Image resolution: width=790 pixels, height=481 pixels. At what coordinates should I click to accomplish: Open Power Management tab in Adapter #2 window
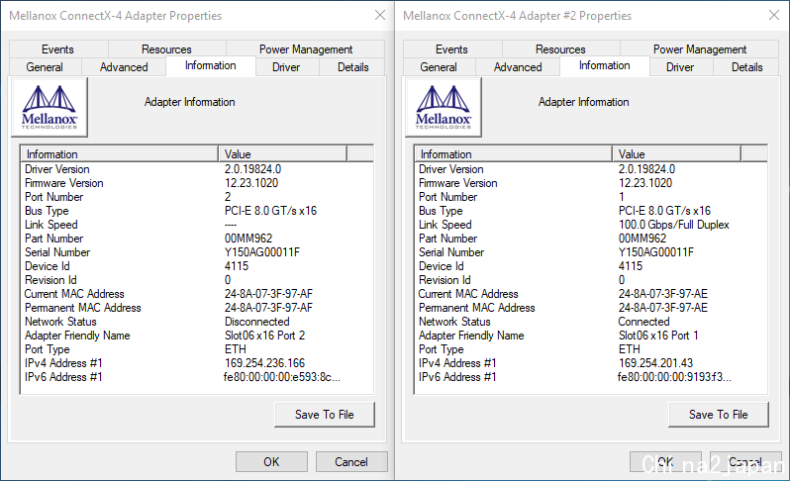[700, 48]
